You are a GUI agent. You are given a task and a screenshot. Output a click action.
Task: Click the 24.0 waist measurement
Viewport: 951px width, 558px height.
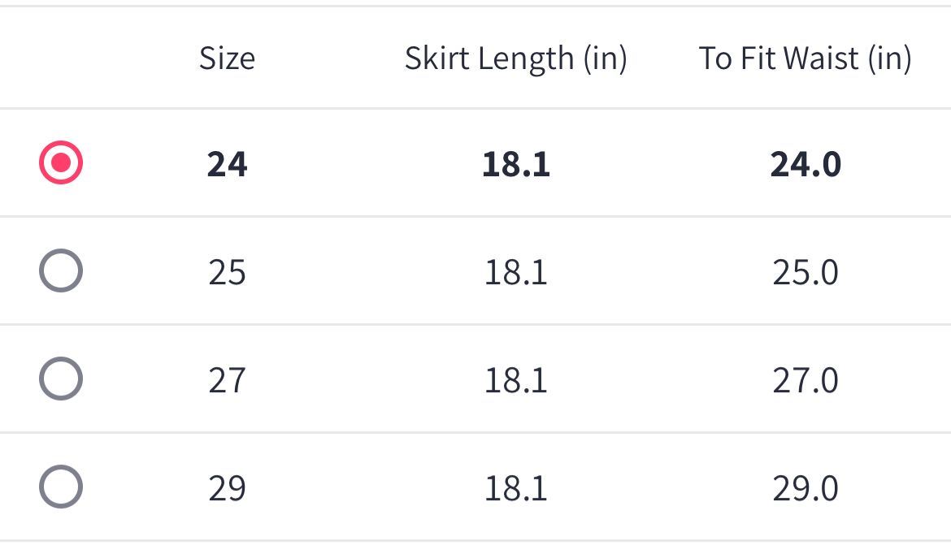click(805, 164)
